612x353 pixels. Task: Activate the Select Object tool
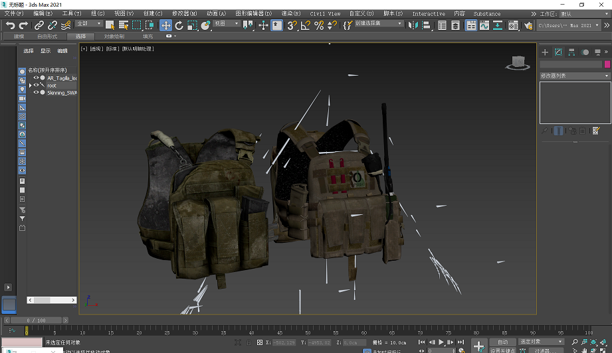110,25
